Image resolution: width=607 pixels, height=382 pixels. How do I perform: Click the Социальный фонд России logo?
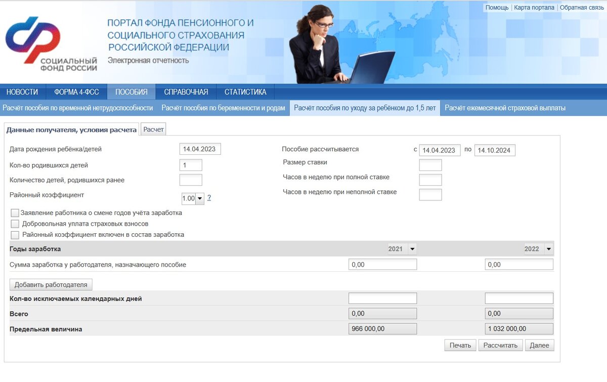click(x=51, y=44)
